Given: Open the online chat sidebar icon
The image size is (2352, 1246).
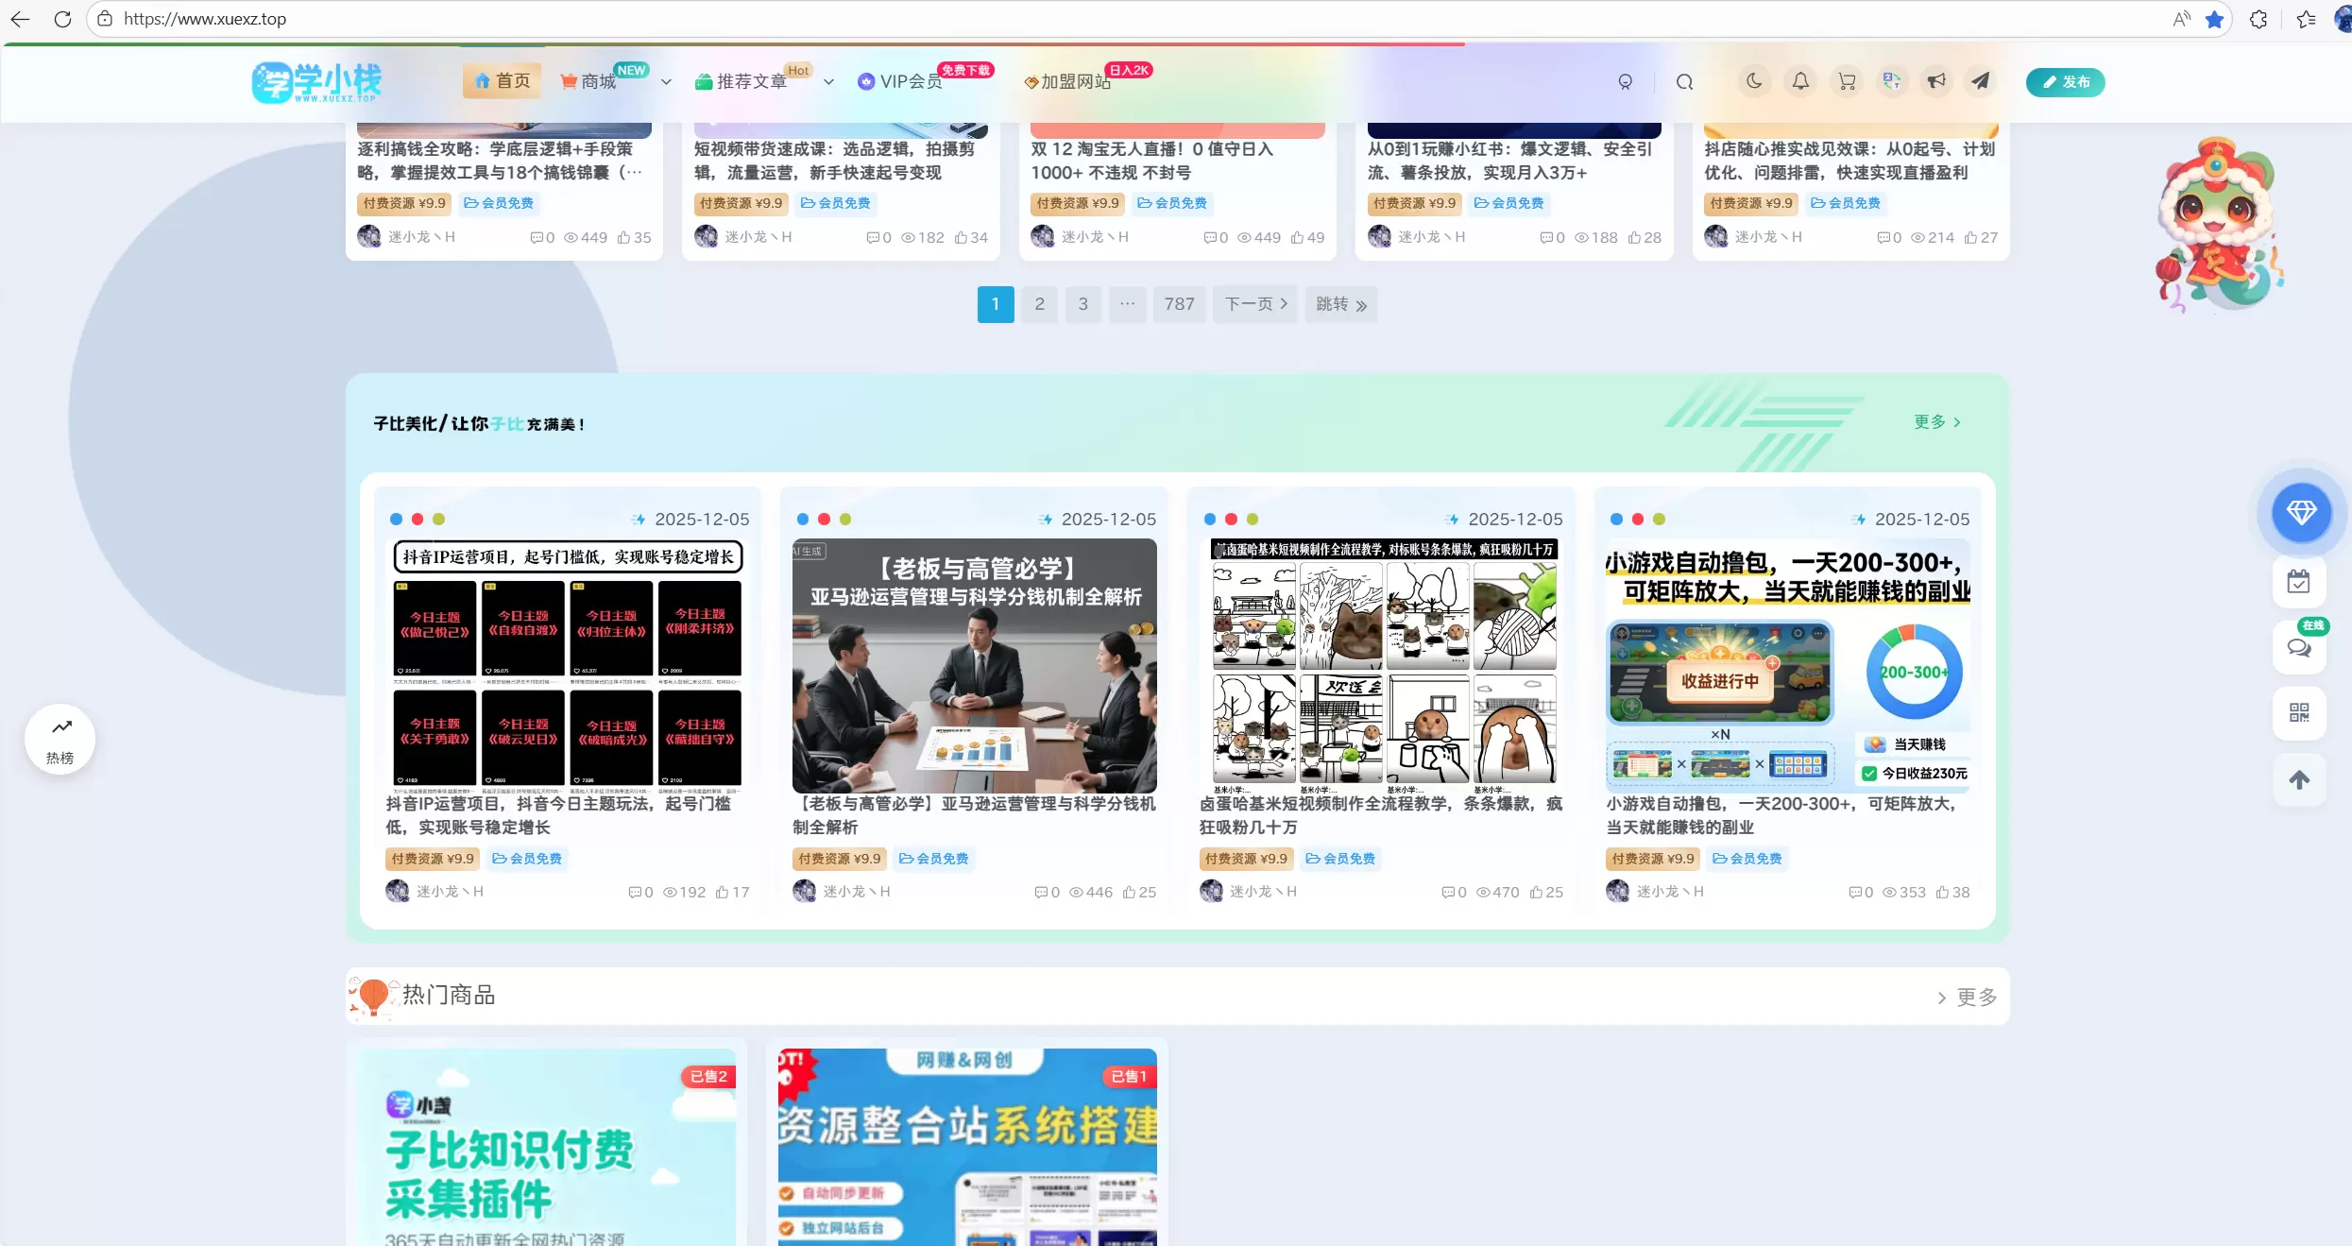Looking at the screenshot, I should pos(2299,648).
